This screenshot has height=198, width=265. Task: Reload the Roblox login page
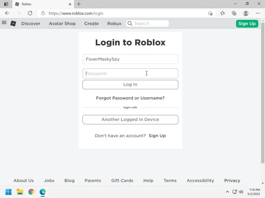[30, 13]
